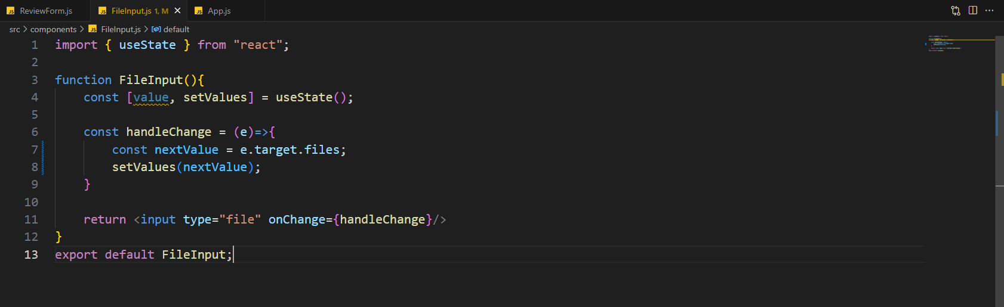Viewport: 1004px width, 307px height.
Task: Switch to the ReviewForm.js tab
Action: click(x=45, y=11)
